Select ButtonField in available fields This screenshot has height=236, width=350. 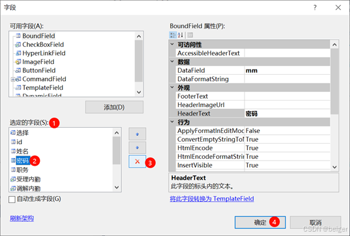pos(39,70)
